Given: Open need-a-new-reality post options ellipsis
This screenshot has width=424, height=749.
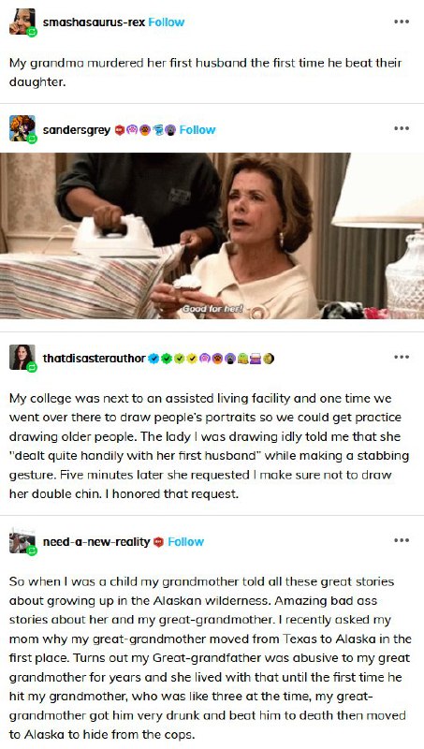Looking at the screenshot, I should coord(402,540).
